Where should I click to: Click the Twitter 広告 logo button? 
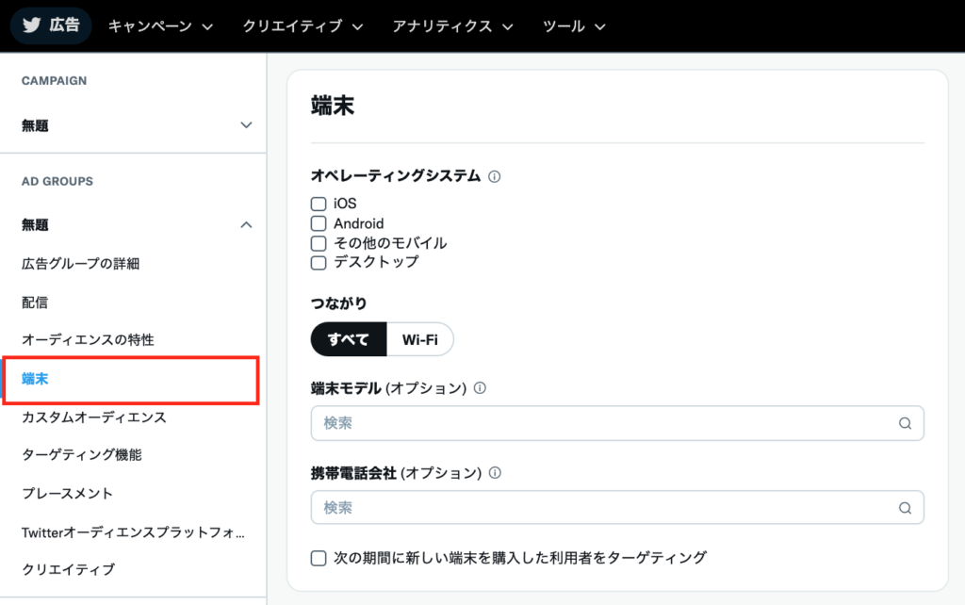(51, 25)
